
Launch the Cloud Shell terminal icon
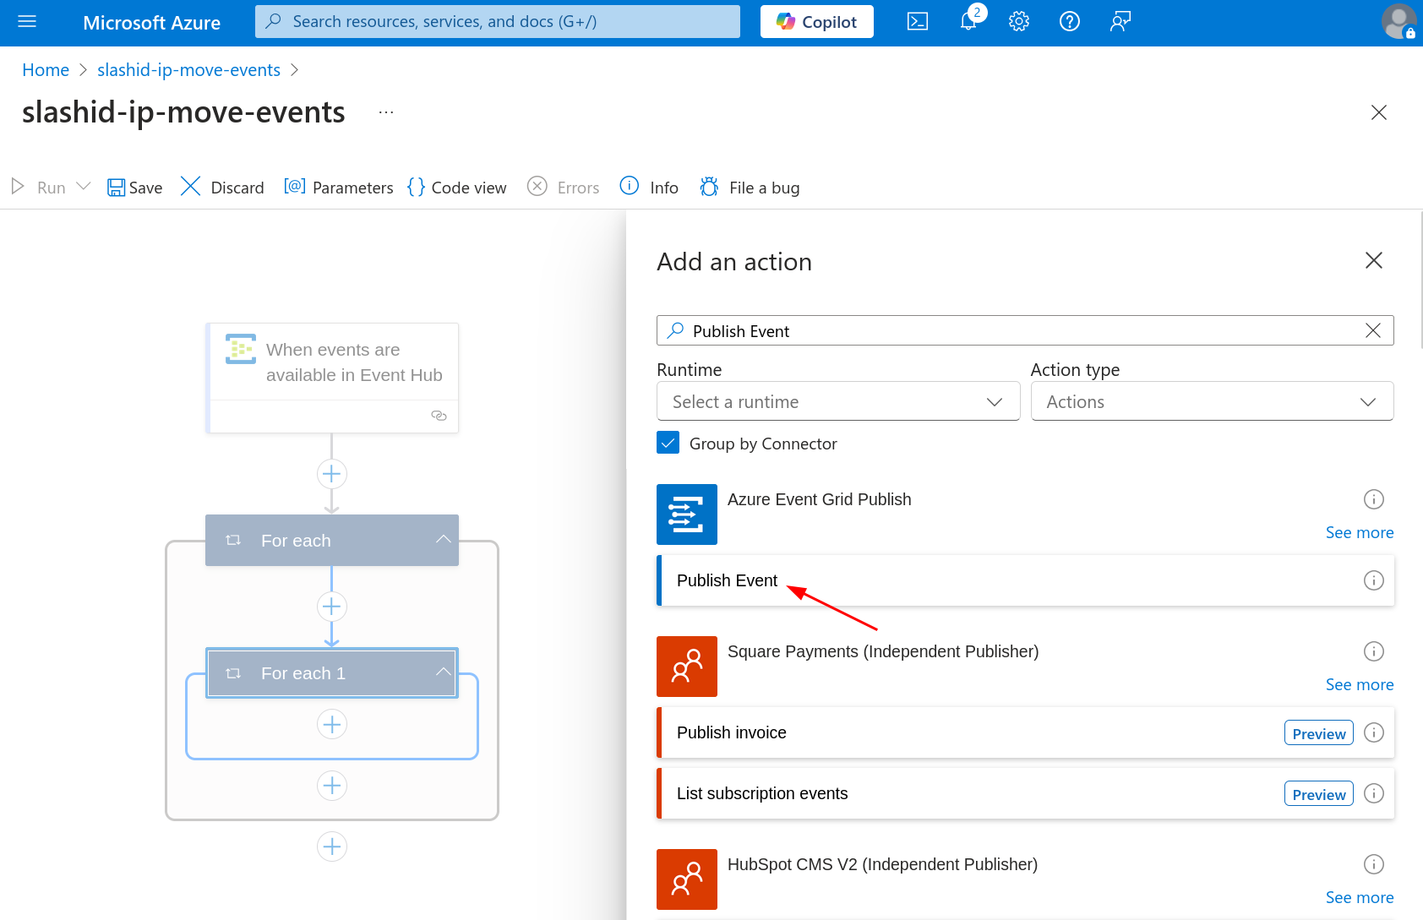pyautogui.click(x=917, y=21)
